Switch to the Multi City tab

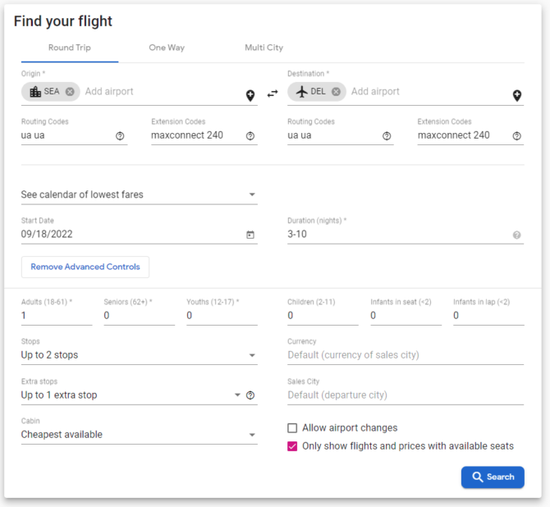(264, 48)
